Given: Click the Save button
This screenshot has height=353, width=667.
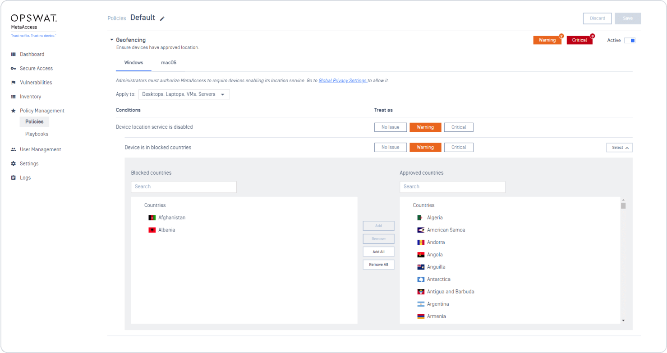Looking at the screenshot, I should pos(628,19).
